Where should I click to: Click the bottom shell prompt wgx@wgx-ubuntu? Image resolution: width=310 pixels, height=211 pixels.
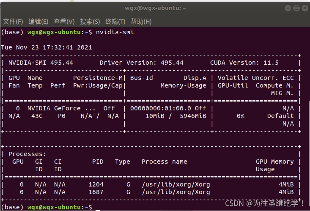click(54, 207)
